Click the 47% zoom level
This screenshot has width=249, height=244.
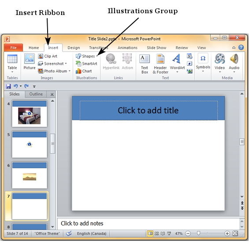179,233
